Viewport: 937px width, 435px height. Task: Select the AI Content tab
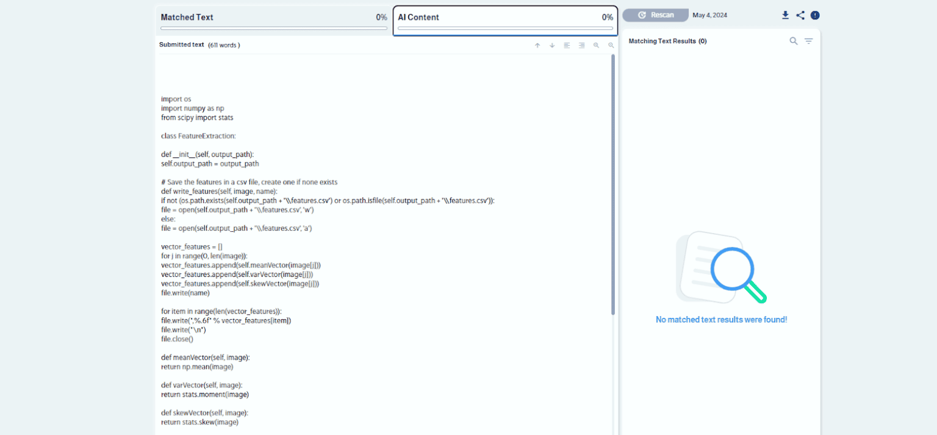click(x=418, y=17)
